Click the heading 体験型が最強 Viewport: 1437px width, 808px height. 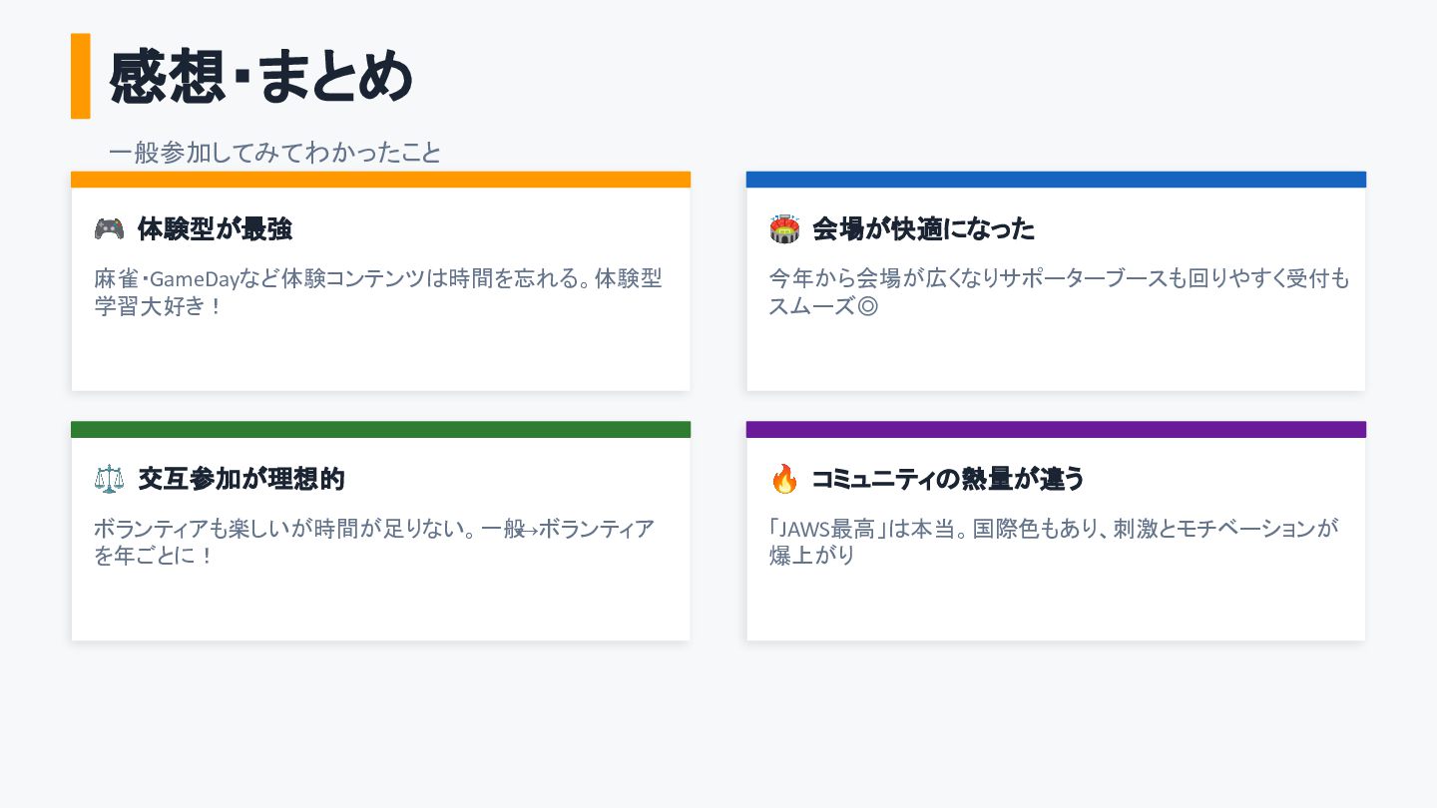pyautogui.click(x=215, y=229)
